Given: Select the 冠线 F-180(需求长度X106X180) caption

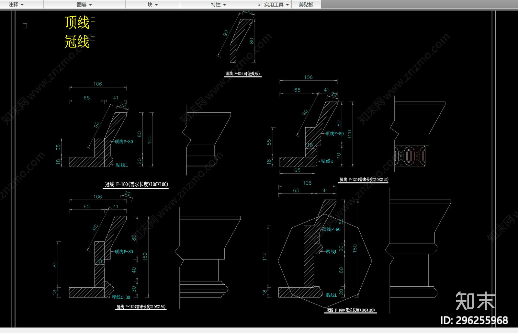Looking at the screenshot, I should click(x=351, y=310).
